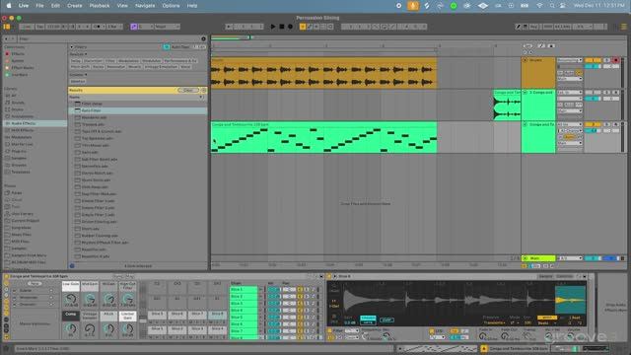The width and height of the screenshot is (631, 355).
Task: Toggle the Key map mode switch
Action: [534, 27]
